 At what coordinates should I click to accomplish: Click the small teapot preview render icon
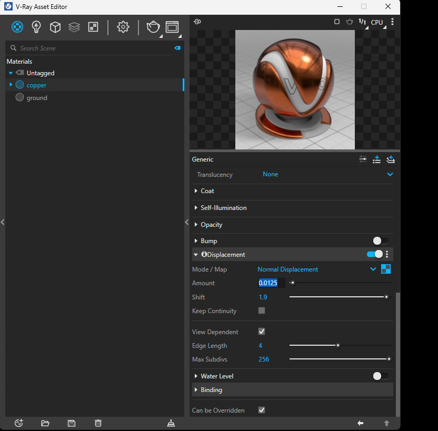[x=350, y=22]
